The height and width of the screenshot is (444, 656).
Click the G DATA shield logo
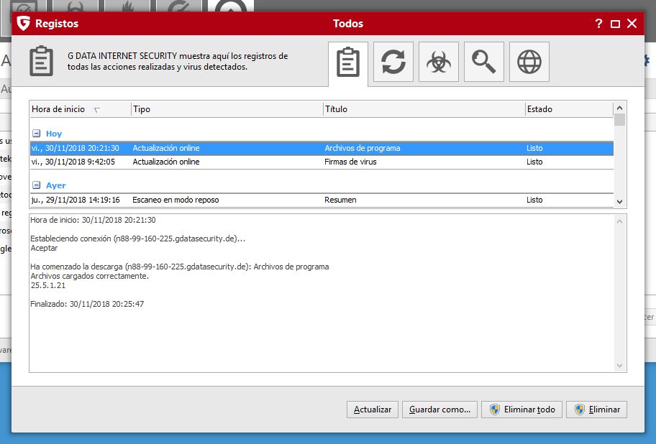click(24, 24)
